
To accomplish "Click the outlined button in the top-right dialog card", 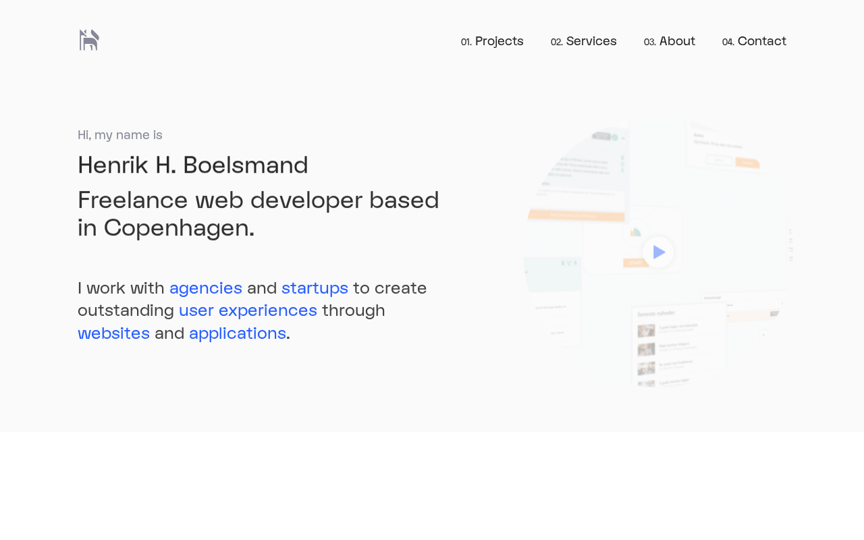I will pos(719,160).
